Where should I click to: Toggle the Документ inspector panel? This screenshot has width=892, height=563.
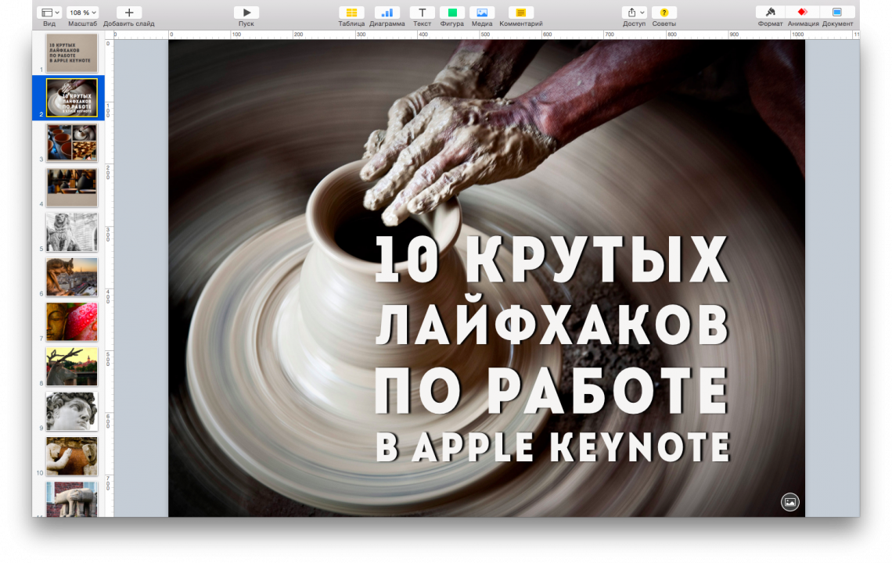(837, 13)
